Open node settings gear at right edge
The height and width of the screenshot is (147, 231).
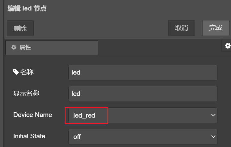point(228,46)
